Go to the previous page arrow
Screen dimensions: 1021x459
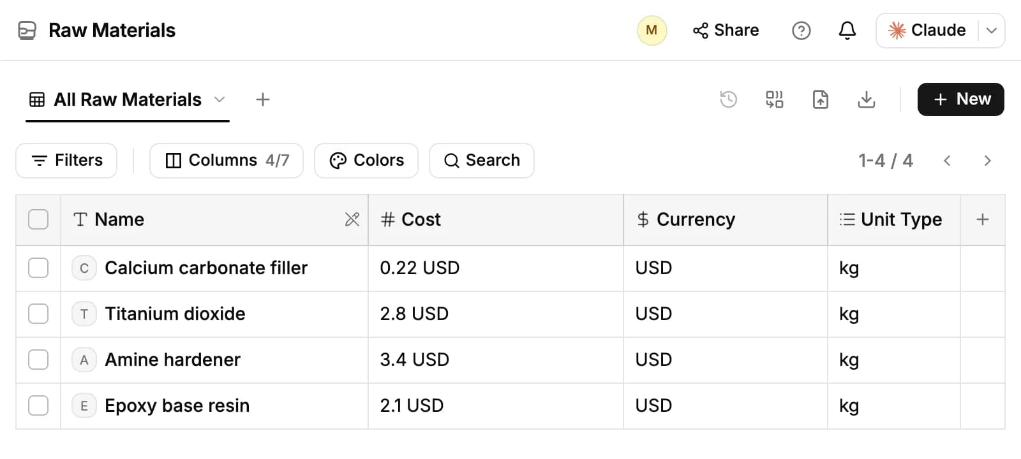point(947,161)
